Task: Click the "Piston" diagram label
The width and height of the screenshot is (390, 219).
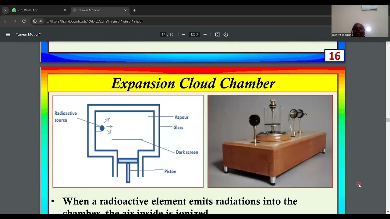Action: pyautogui.click(x=170, y=172)
